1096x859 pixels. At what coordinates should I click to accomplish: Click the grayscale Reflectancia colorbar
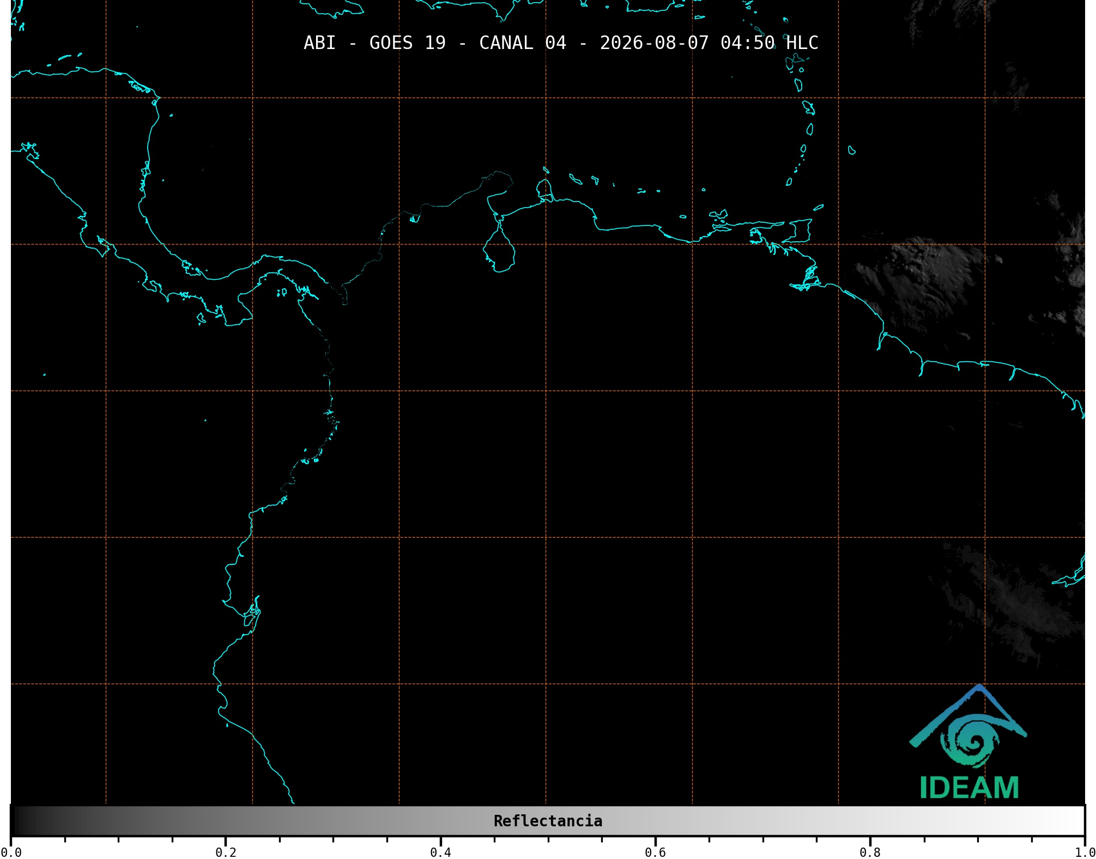[x=548, y=821]
